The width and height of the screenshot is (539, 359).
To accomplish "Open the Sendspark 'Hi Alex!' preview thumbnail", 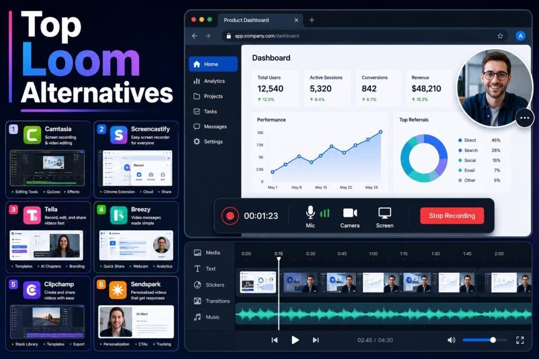I will pos(136,322).
